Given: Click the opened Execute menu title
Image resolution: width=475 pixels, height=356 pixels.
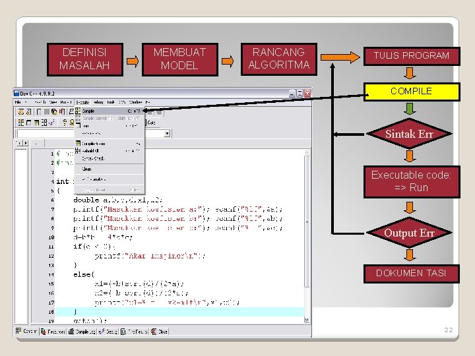Looking at the screenshot, I should point(82,102).
